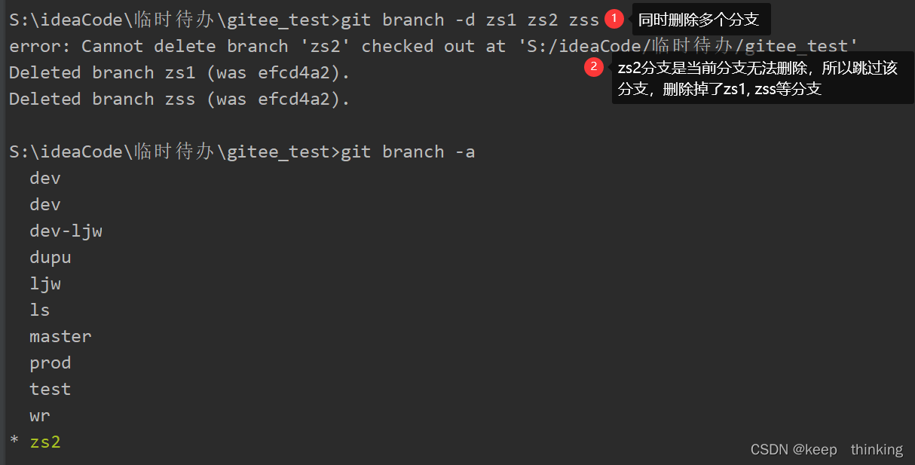Click the 'git branch -d zs1 zs2 zss' command

pos(470,20)
